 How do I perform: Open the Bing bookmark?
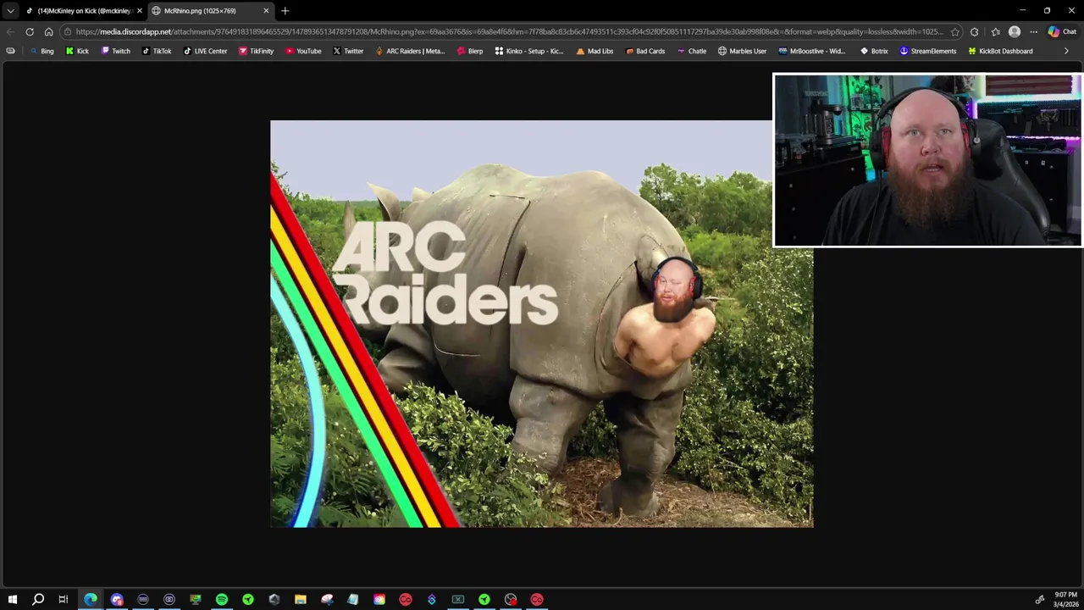point(41,51)
